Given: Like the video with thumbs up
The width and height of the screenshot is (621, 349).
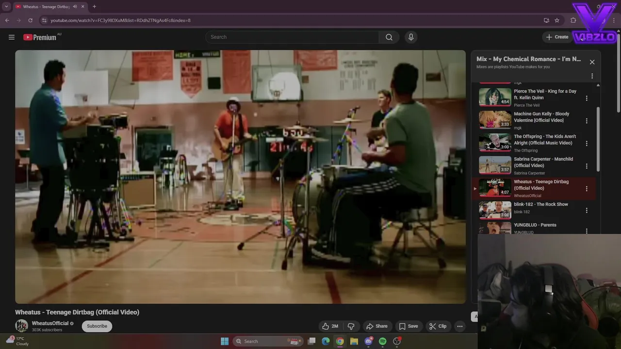Looking at the screenshot, I should point(330,326).
